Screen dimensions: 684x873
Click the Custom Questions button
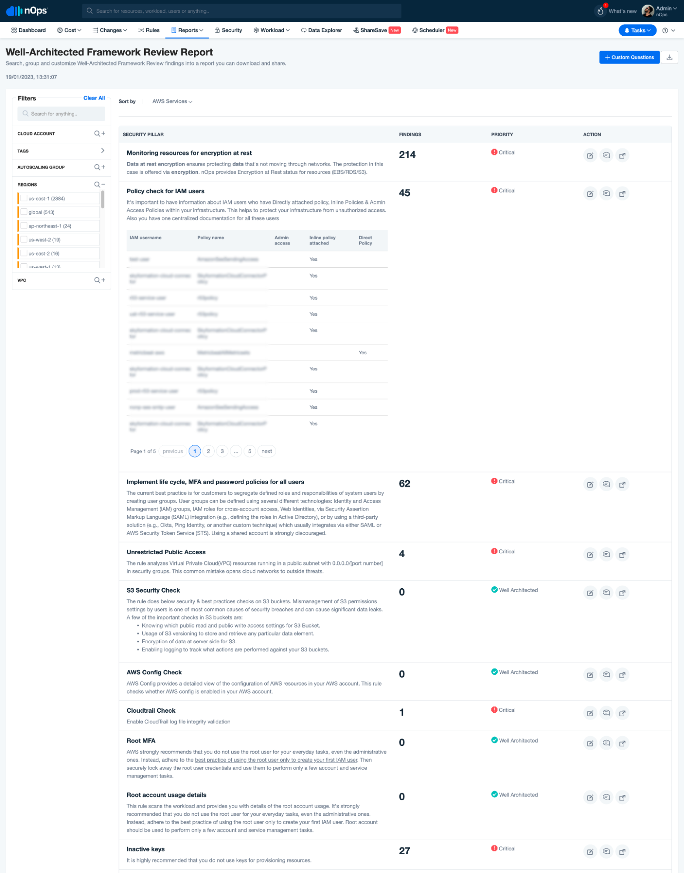pyautogui.click(x=629, y=57)
